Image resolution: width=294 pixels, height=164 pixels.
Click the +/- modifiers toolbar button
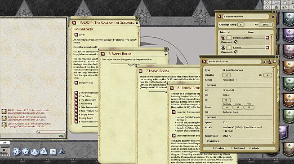coord(285,8)
